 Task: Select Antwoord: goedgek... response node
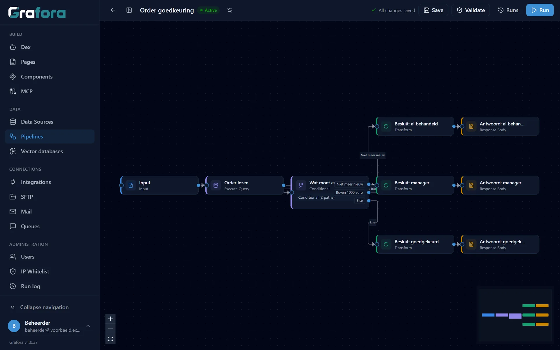(500, 244)
